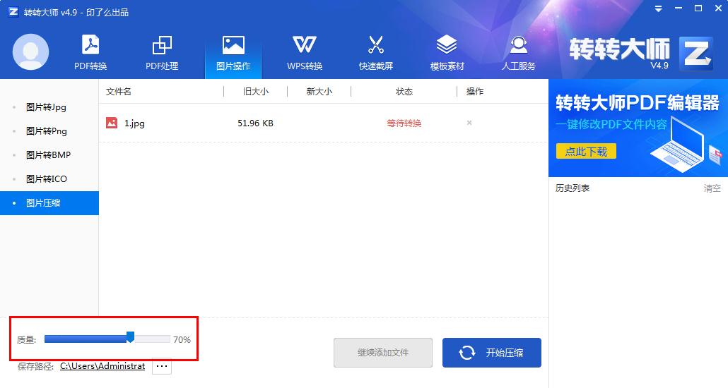Select 图片压缩 in sidebar

[x=49, y=203]
